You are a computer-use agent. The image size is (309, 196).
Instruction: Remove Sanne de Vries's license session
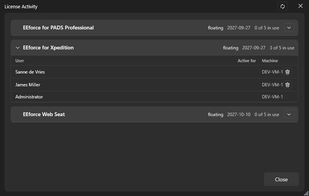pyautogui.click(x=288, y=72)
